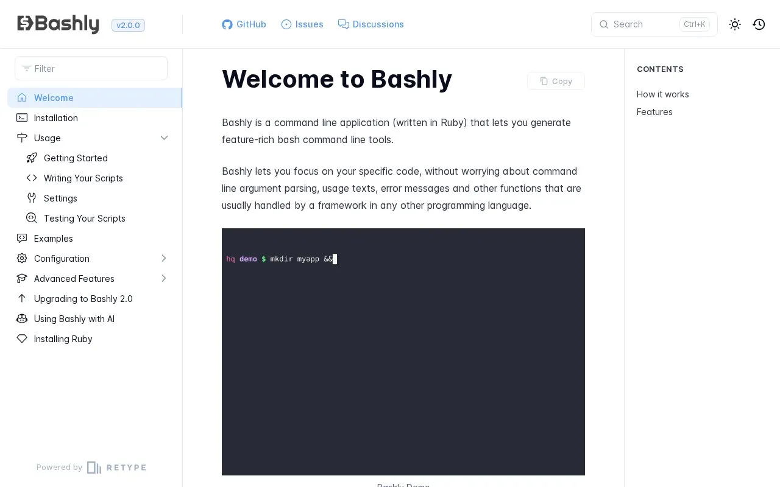
Task: Open the GitHub link
Action: [244, 24]
